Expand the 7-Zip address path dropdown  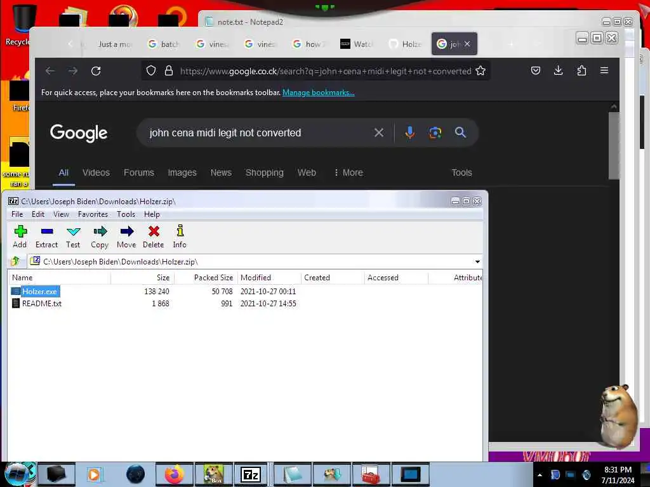coord(477,262)
